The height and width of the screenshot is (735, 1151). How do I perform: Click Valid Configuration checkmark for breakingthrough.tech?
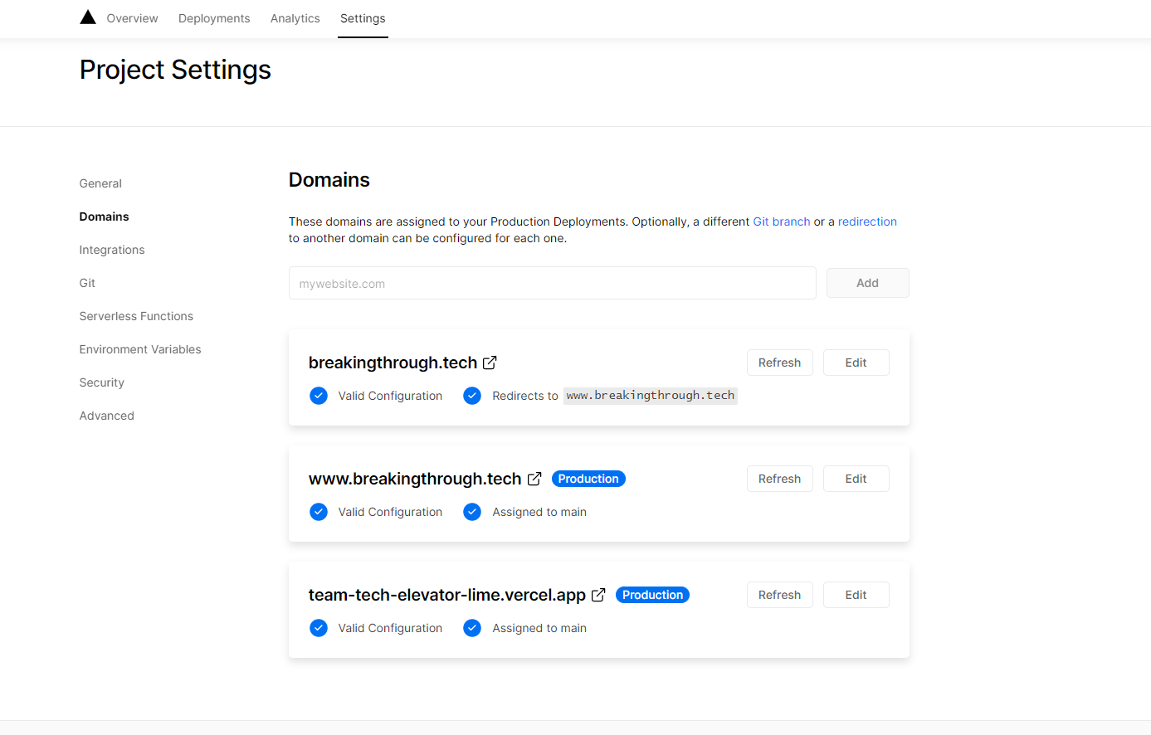[319, 396]
